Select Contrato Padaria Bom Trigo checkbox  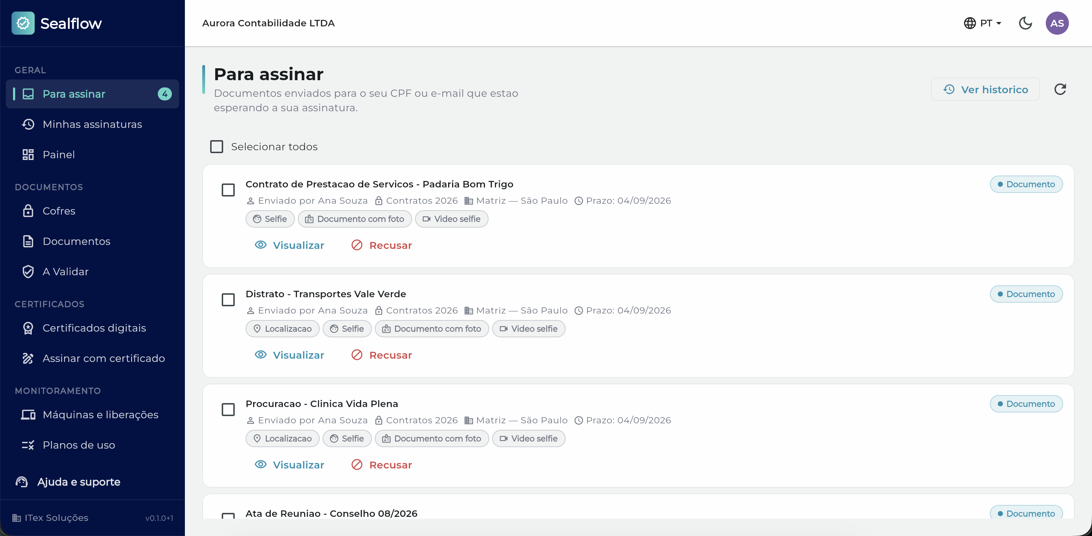pos(228,190)
